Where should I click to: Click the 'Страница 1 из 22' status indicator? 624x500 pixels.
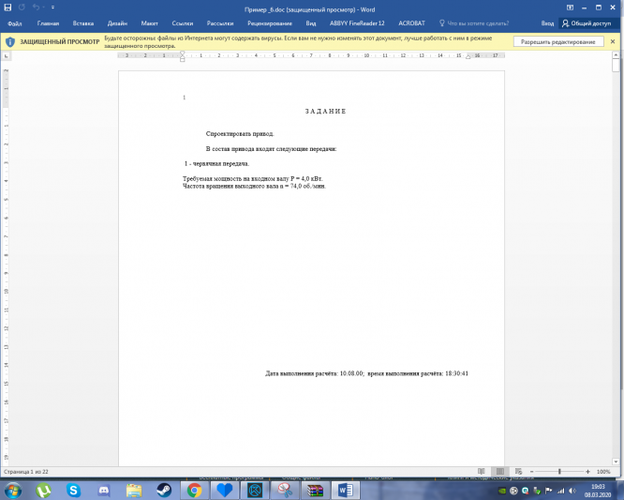pyautogui.click(x=26, y=472)
